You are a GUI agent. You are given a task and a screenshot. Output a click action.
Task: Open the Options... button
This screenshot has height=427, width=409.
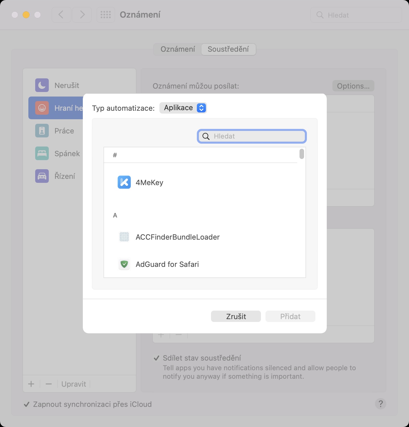pos(353,86)
